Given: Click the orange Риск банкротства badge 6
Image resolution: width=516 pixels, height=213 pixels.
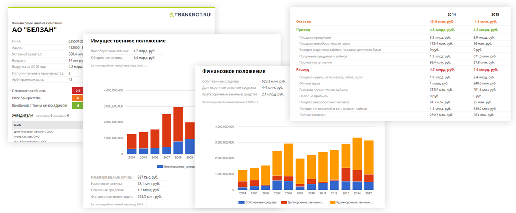Looking at the screenshot, I should point(78,98).
